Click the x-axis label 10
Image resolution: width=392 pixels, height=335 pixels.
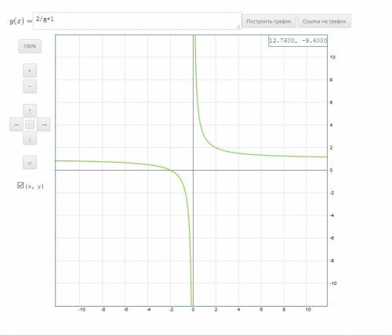(308, 309)
